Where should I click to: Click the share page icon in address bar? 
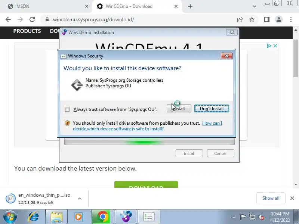[240, 19]
